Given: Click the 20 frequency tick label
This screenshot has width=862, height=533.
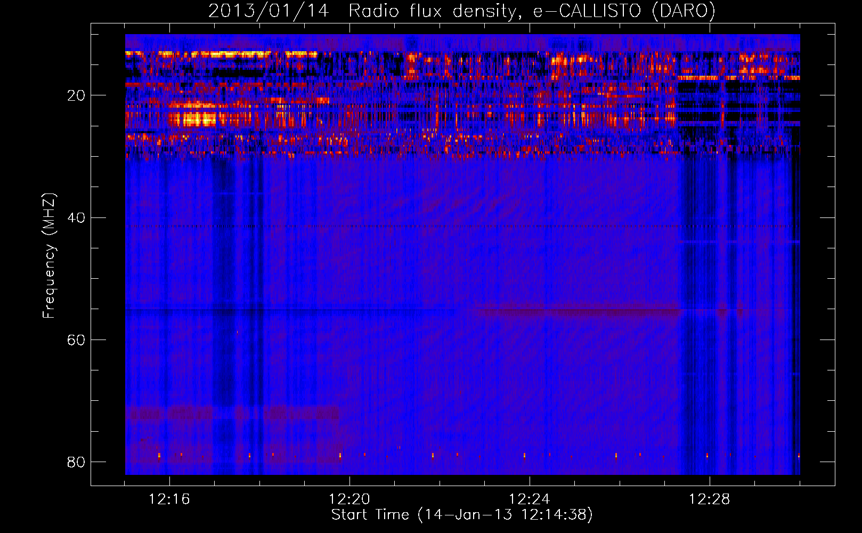Looking at the screenshot, I should (76, 96).
